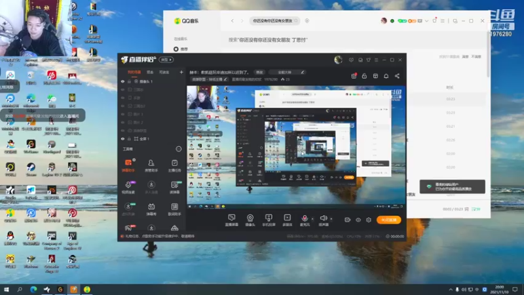Open the QQ Music user avatar
Image resolution: width=524 pixels, height=295 pixels.
pyautogui.click(x=384, y=21)
